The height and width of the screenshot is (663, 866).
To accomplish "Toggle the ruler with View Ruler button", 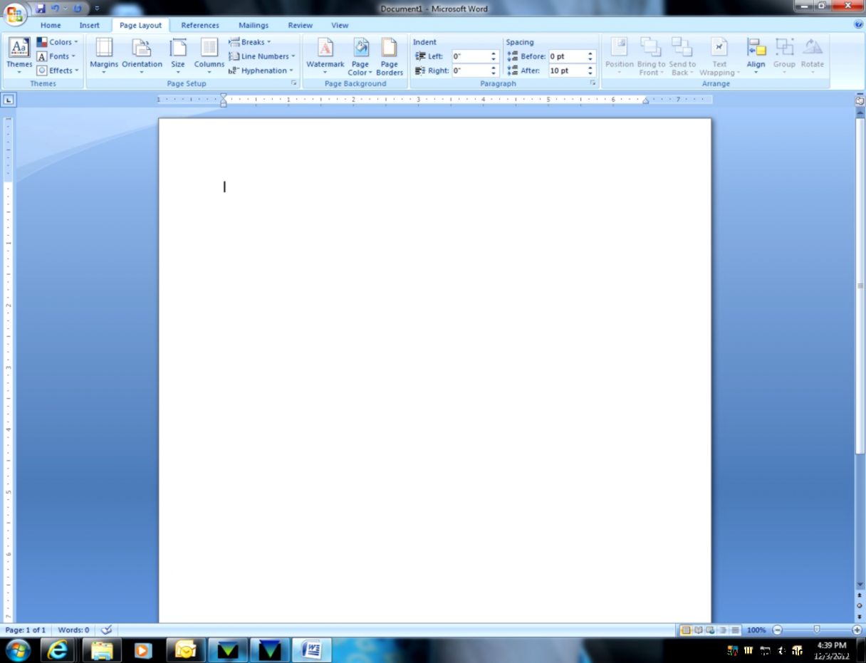I will point(860,100).
